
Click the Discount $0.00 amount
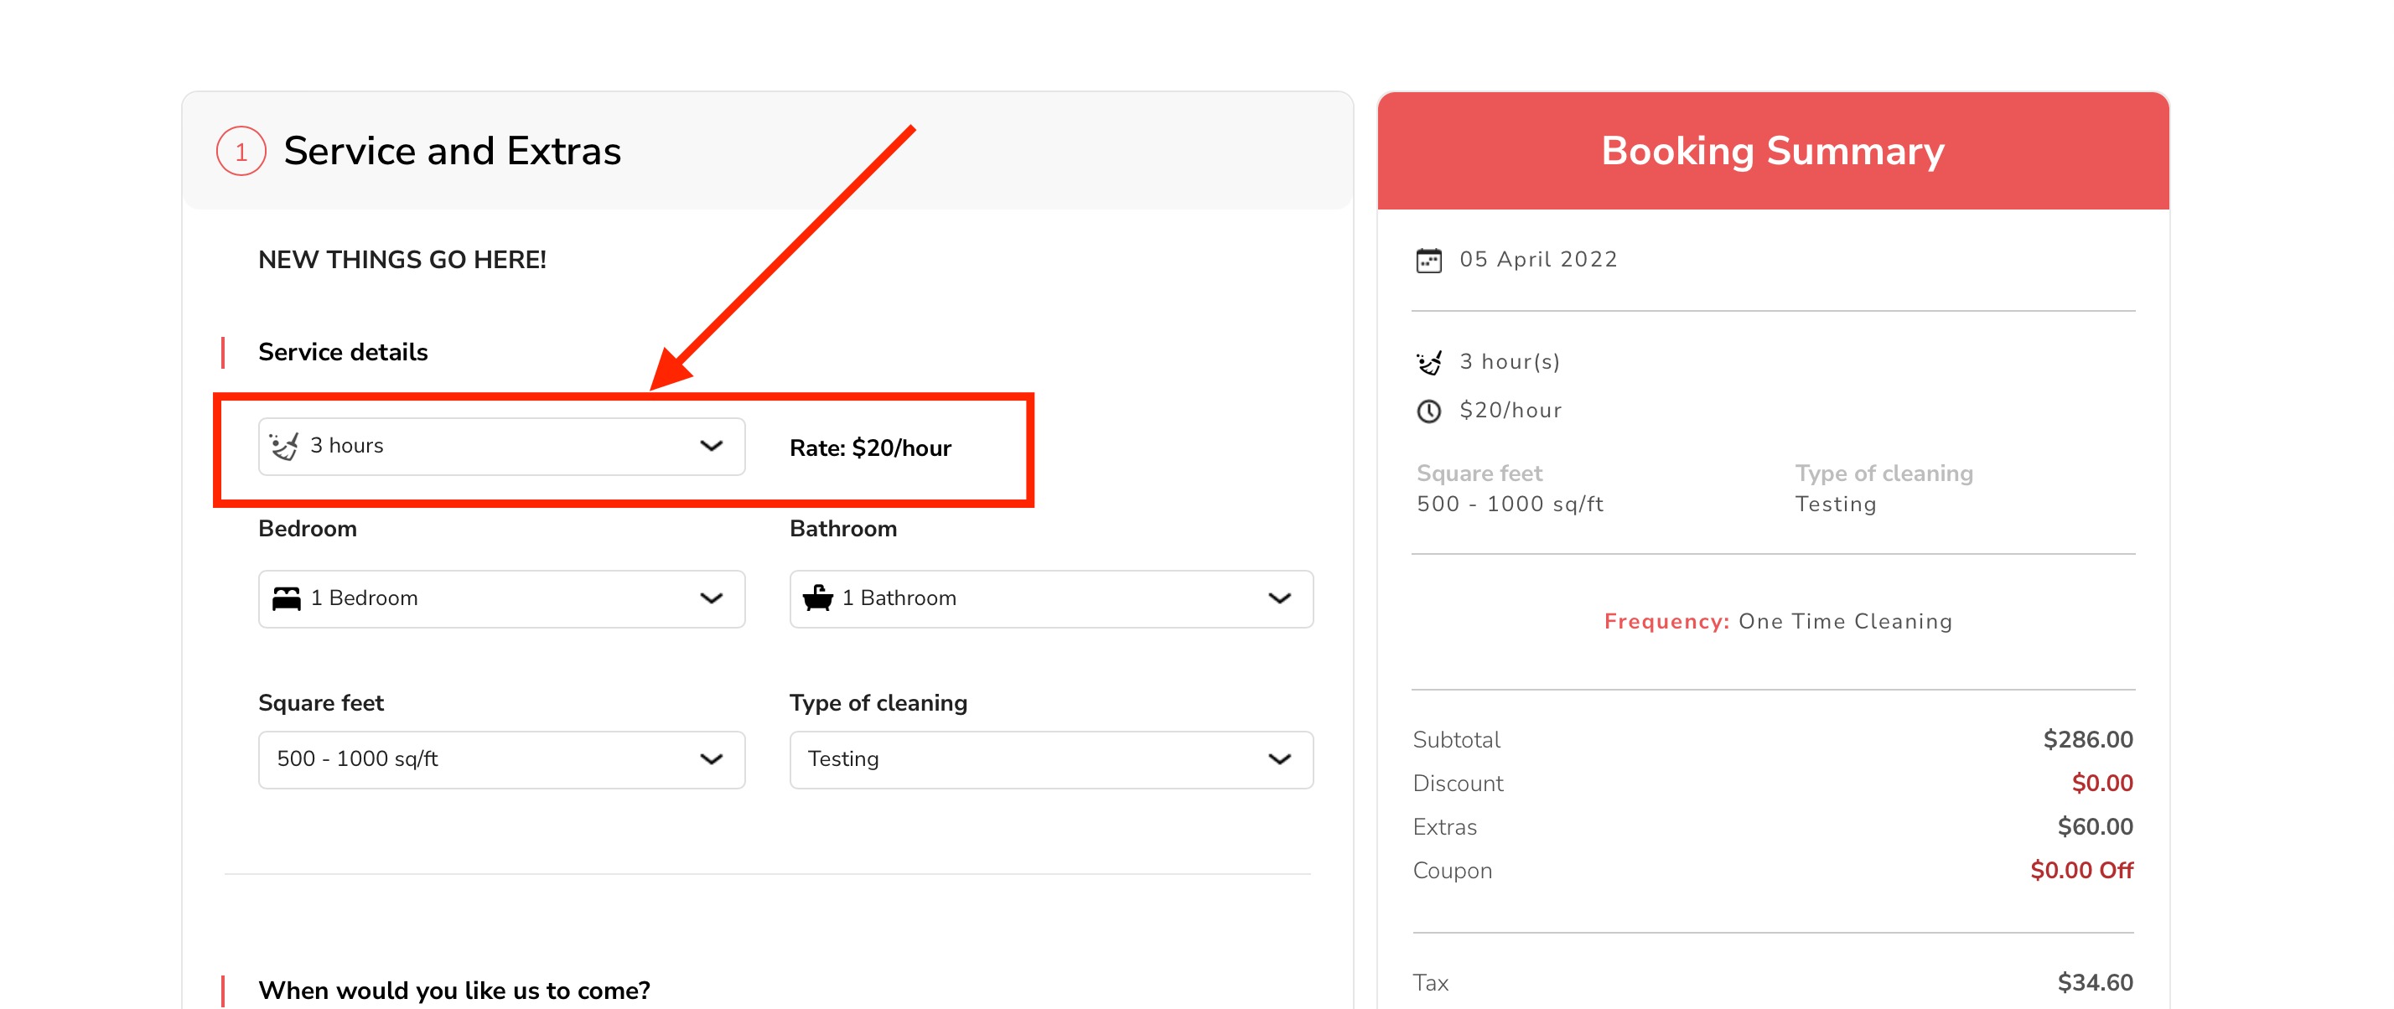point(2102,784)
